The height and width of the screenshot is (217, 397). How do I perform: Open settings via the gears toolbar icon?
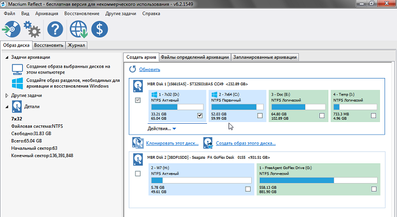[x=32, y=29]
